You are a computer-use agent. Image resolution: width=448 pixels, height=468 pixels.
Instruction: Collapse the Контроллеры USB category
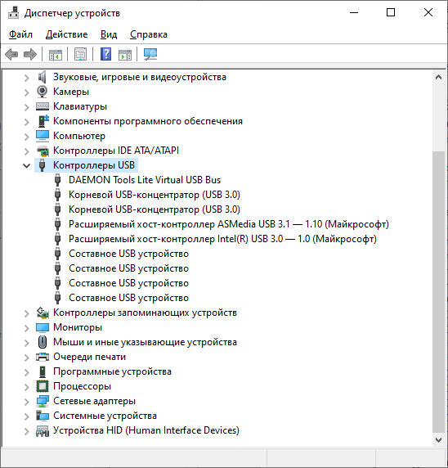pyautogui.click(x=26, y=165)
